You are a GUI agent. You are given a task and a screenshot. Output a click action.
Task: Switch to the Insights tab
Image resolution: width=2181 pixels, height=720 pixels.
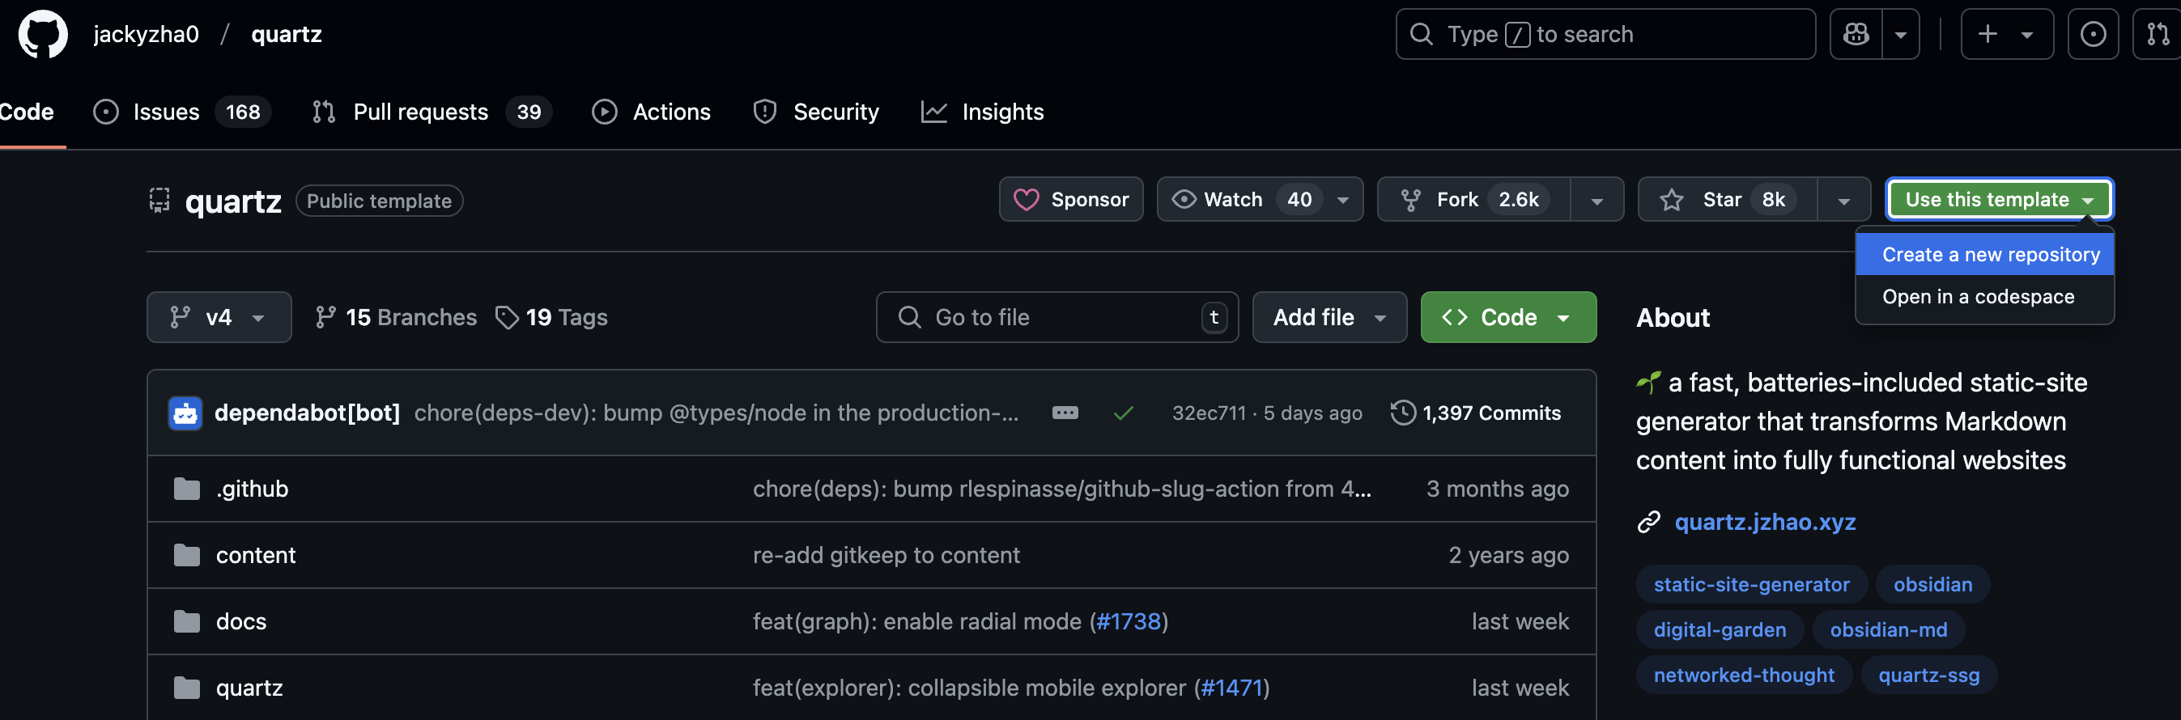[x=983, y=112]
